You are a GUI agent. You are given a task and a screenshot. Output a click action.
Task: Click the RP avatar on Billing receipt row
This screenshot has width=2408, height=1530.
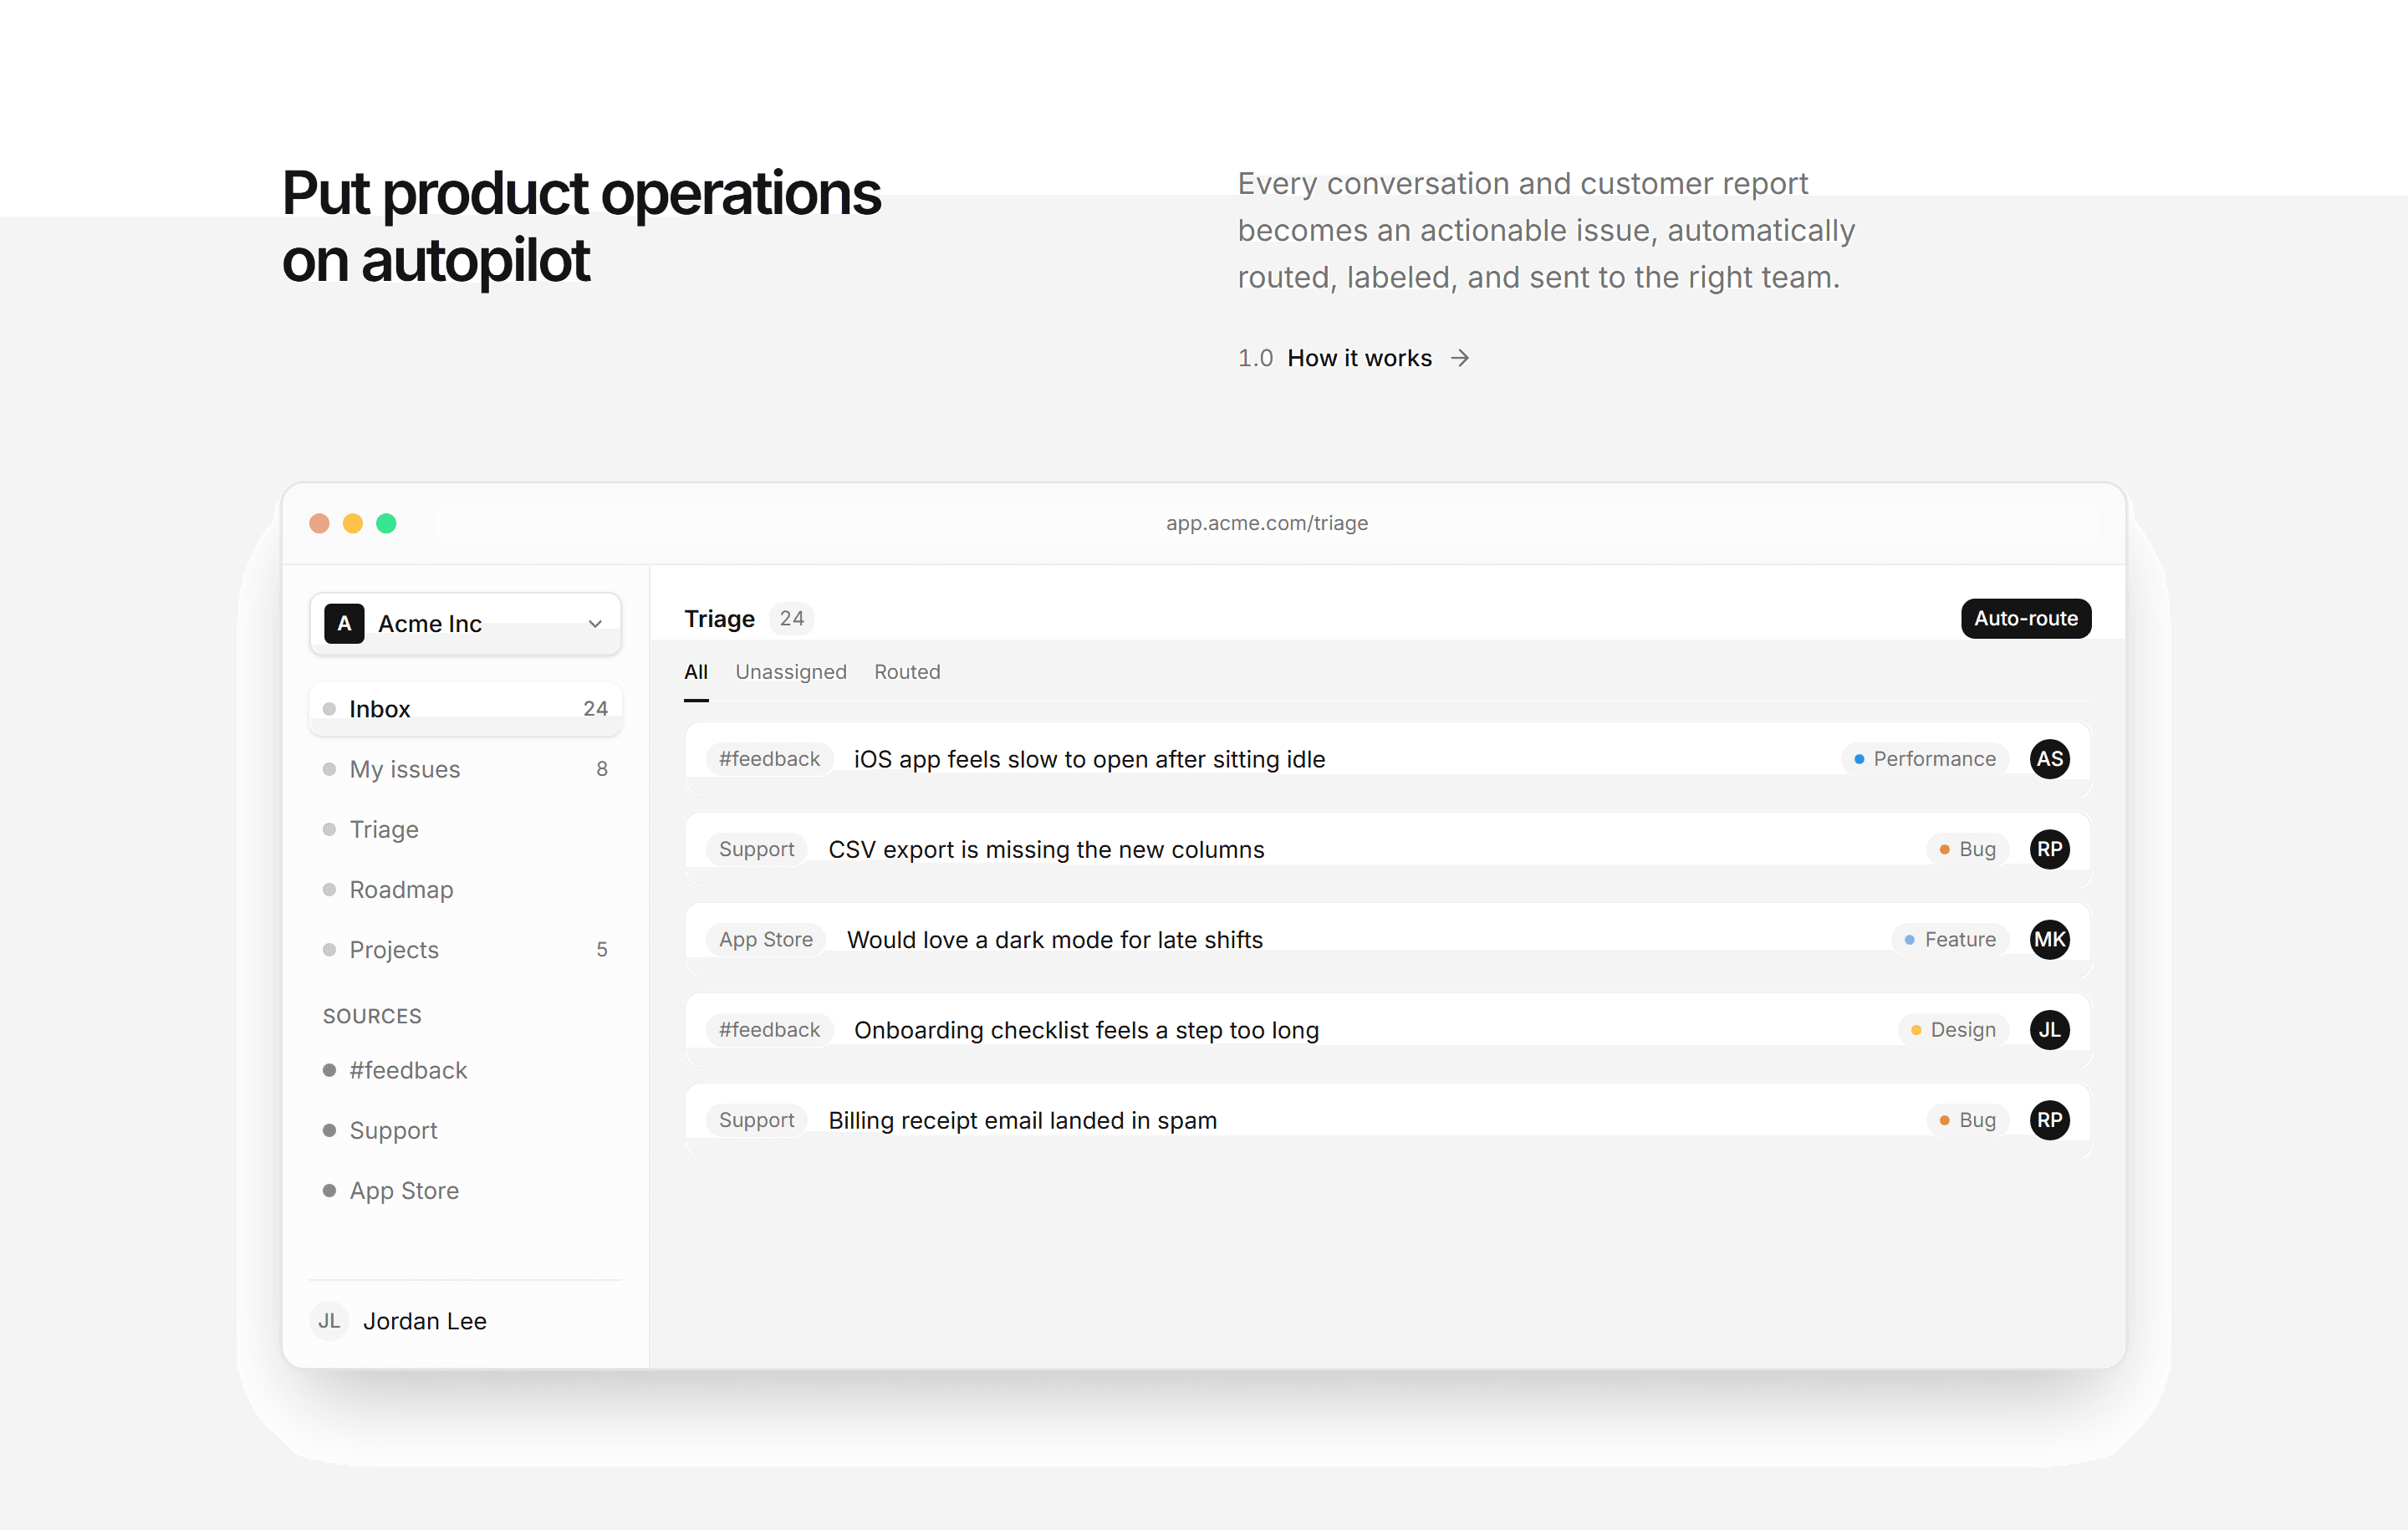[x=2049, y=1120]
